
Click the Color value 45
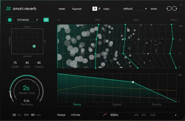(x=27, y=63)
